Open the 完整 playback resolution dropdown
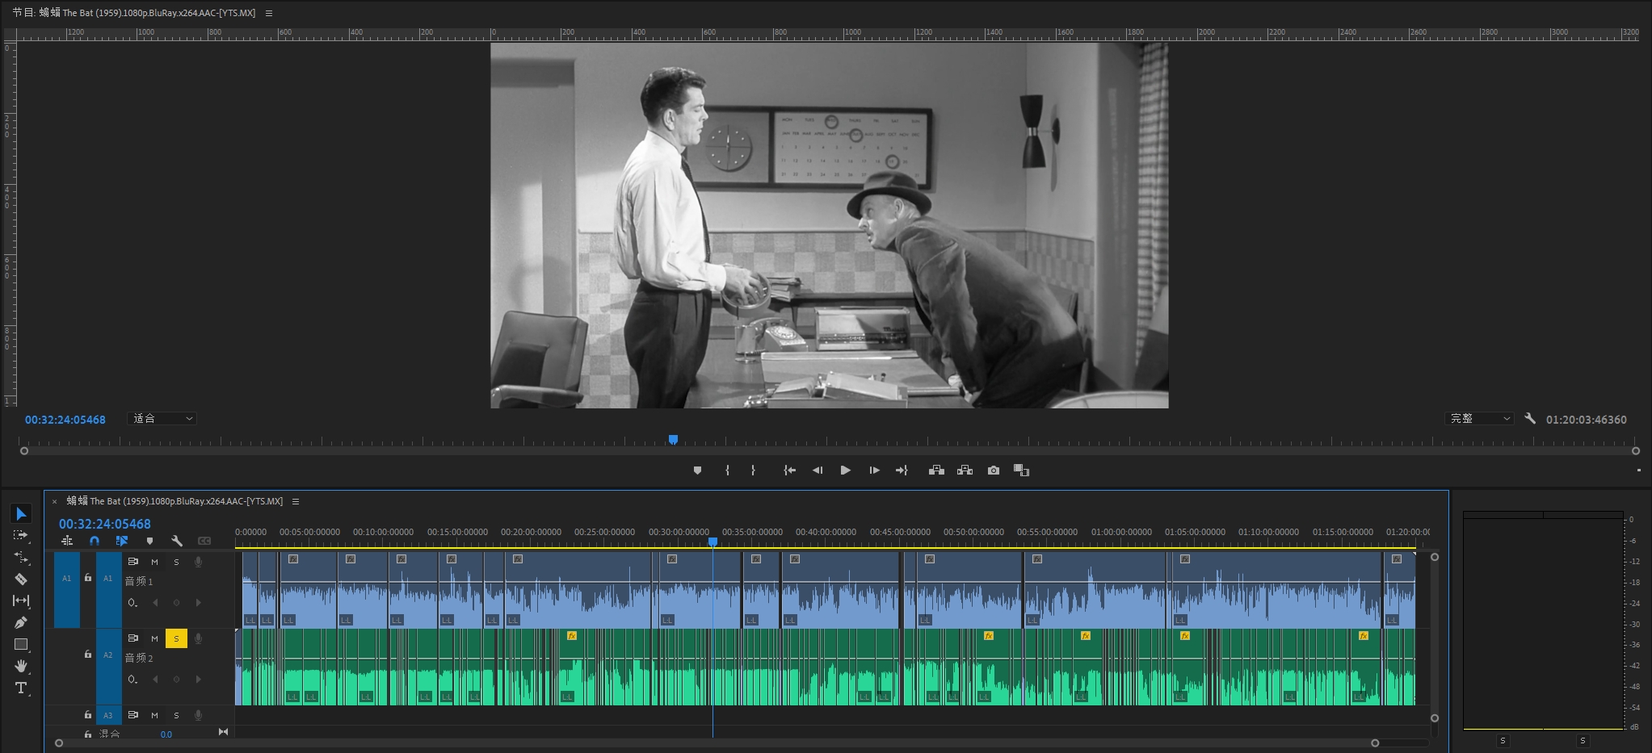The height and width of the screenshot is (753, 1652). (1478, 419)
